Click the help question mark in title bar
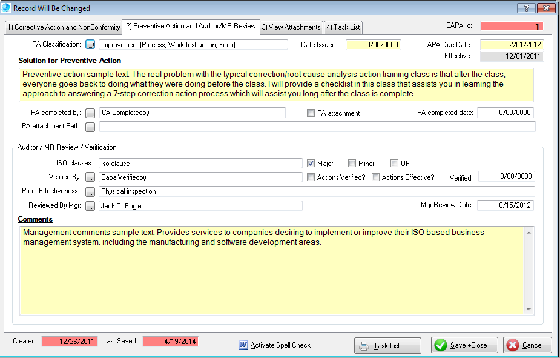Viewport: 560px width, 358px height. (x=525, y=8)
